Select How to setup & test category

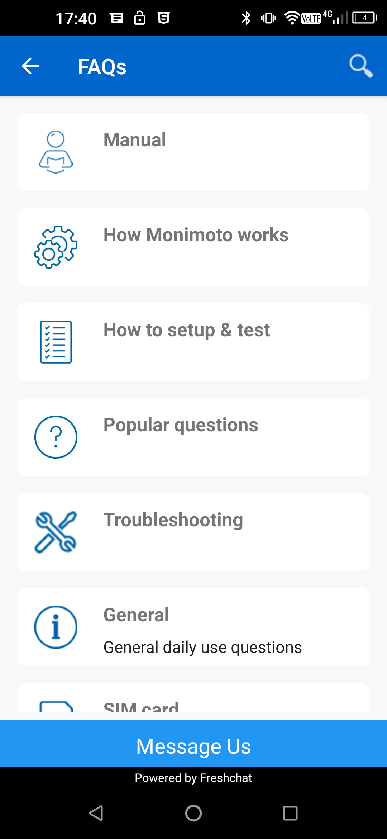[186, 330]
